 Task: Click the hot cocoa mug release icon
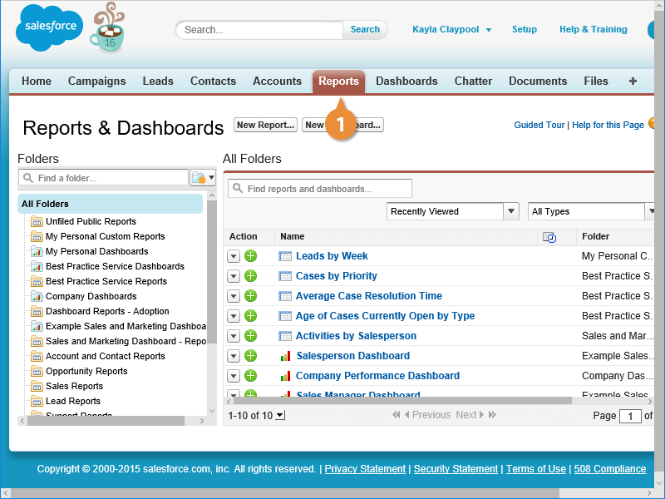click(x=108, y=27)
